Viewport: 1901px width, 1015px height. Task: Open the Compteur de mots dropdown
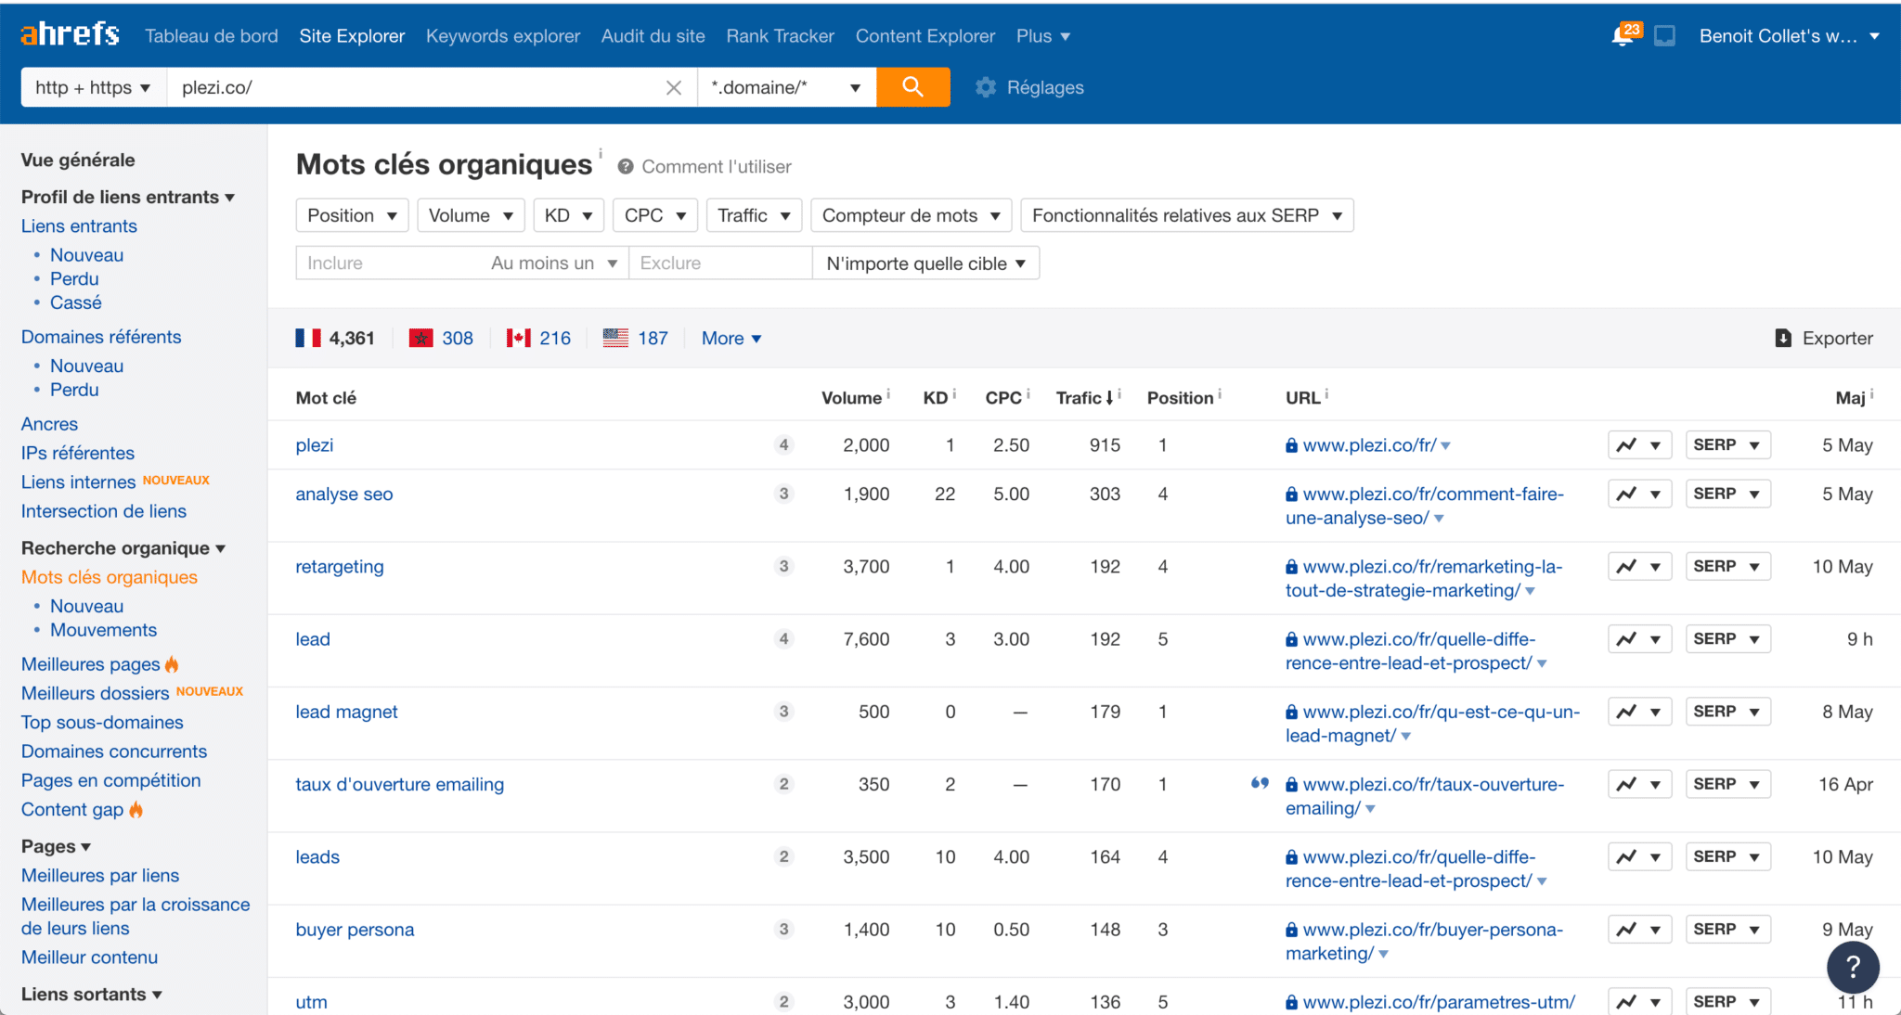[x=912, y=215]
